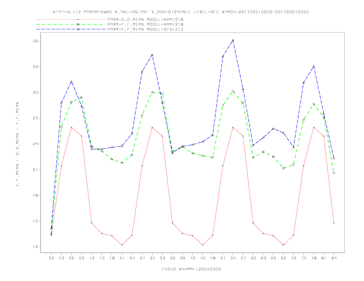Click y-axis tick label 30
364x281 pixels.
tap(35, 92)
